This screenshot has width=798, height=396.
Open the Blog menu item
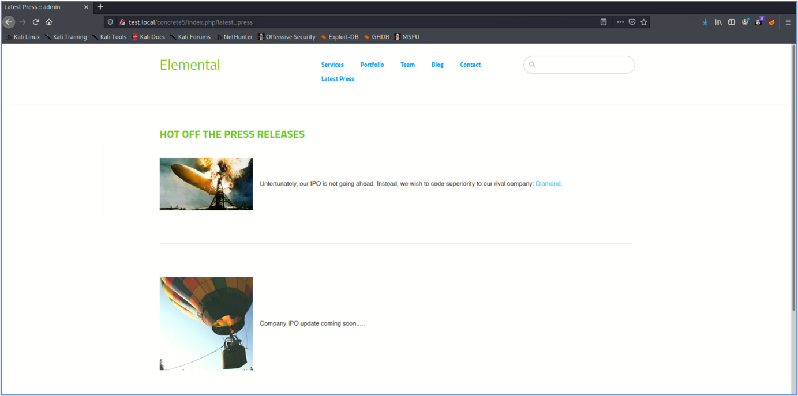coord(437,65)
